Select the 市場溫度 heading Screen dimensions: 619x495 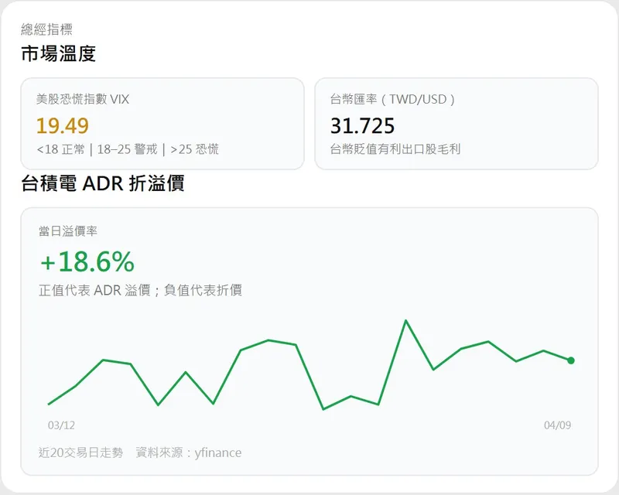coord(59,53)
